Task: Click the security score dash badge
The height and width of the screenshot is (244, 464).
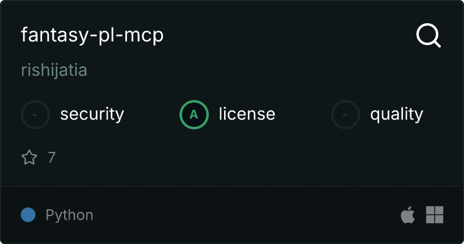Action: coord(35,115)
